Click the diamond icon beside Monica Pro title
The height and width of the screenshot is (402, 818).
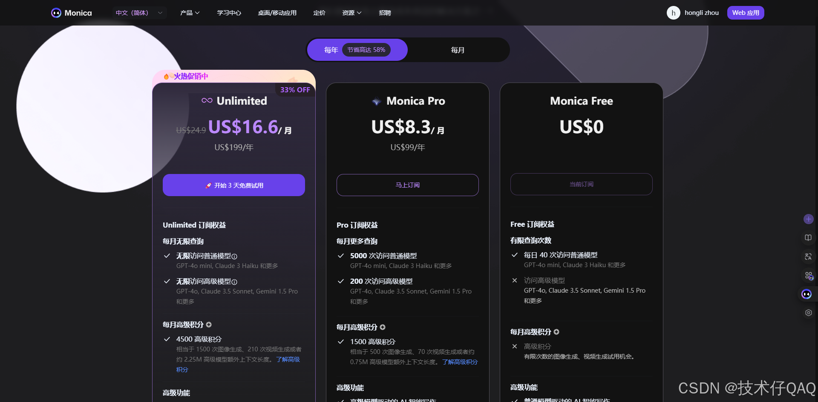click(x=376, y=101)
